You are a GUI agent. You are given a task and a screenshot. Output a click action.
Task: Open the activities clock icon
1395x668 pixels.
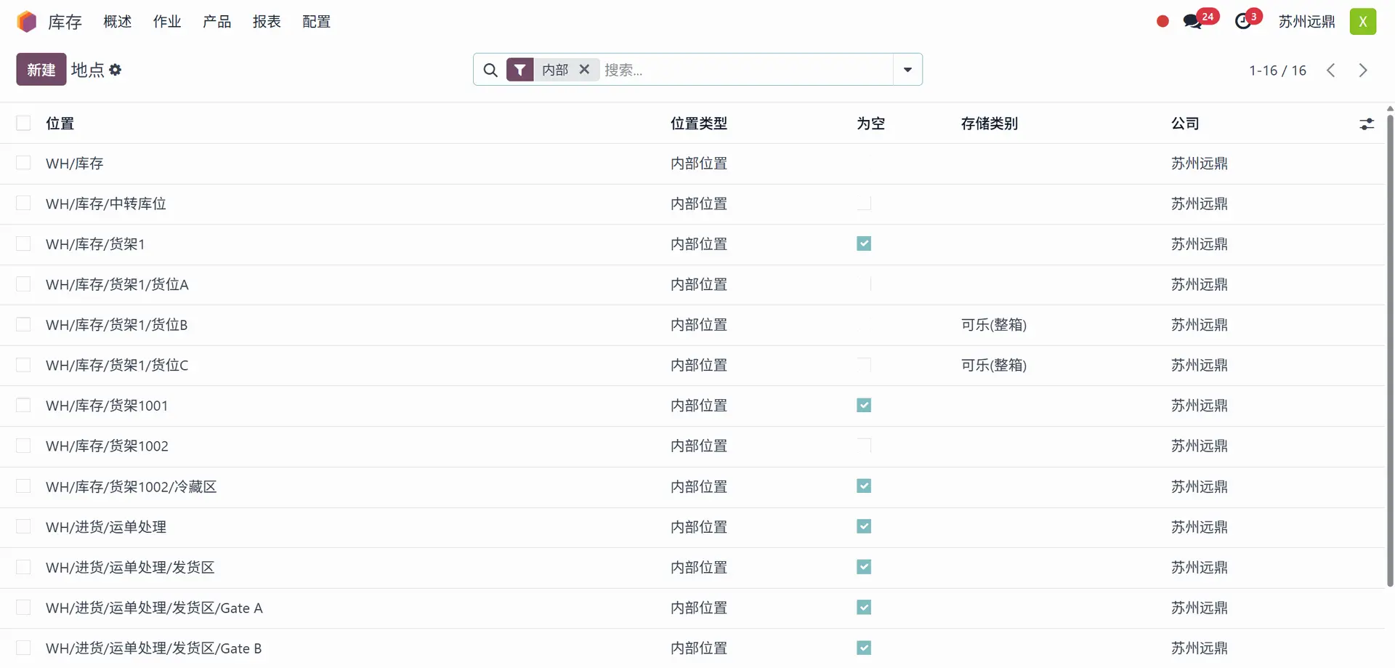[1243, 22]
